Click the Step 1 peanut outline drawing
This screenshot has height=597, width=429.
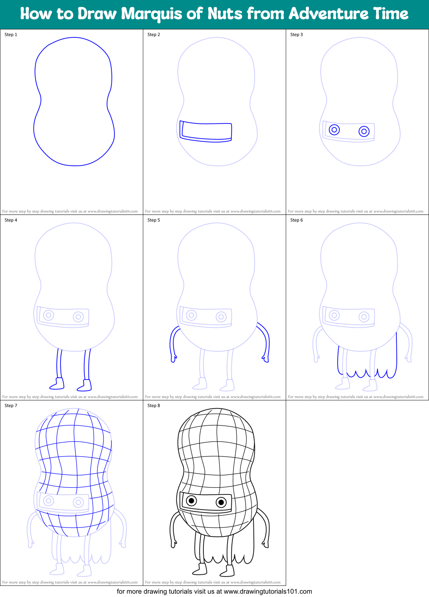pyautogui.click(x=74, y=101)
